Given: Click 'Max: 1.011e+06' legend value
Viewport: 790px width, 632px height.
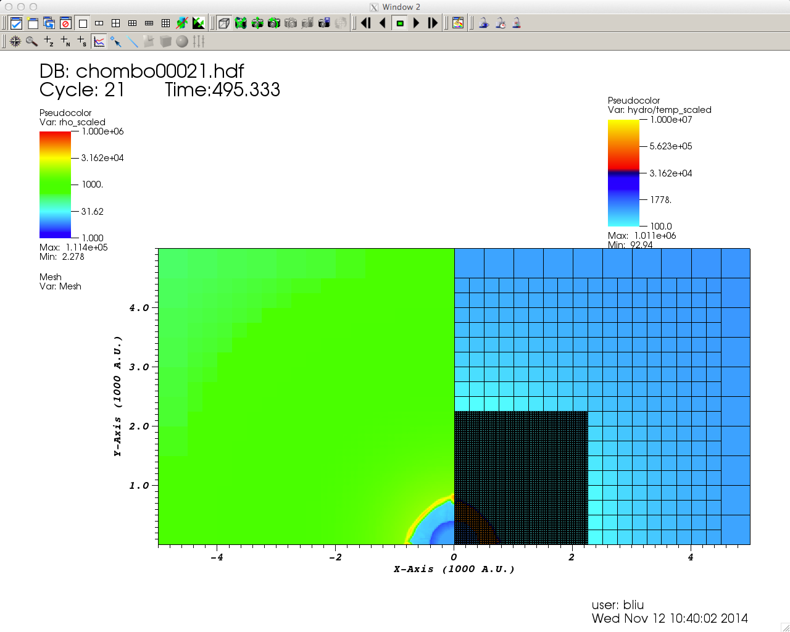Looking at the screenshot, I should coord(642,236).
